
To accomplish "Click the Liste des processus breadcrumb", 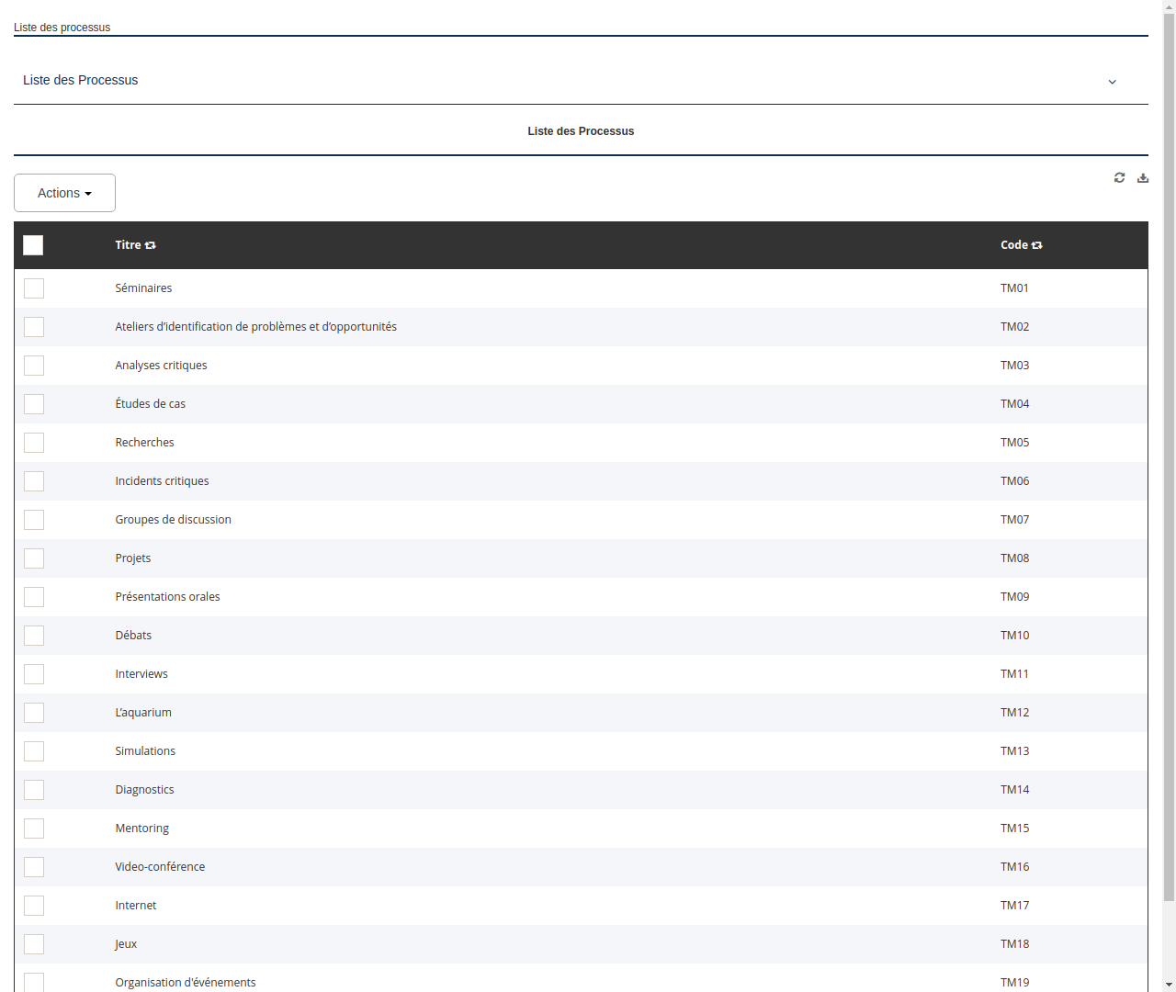I will [62, 28].
